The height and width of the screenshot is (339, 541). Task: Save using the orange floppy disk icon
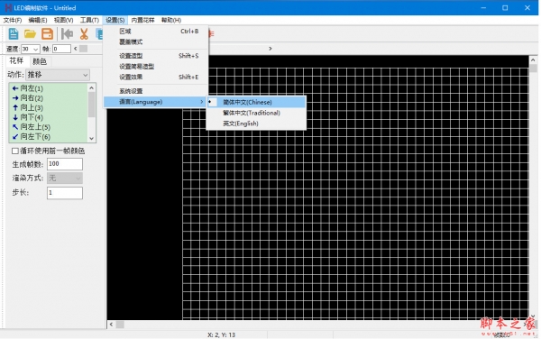pos(47,33)
